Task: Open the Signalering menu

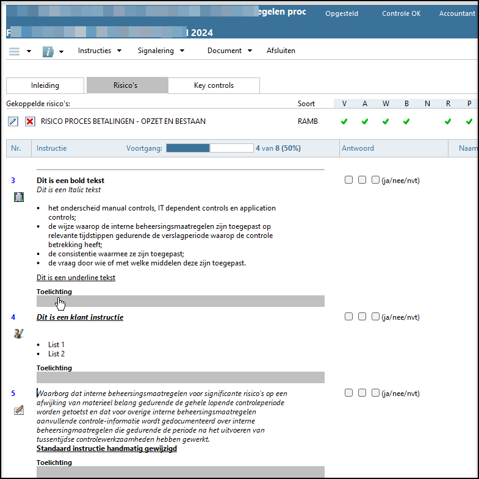Action: pos(156,51)
